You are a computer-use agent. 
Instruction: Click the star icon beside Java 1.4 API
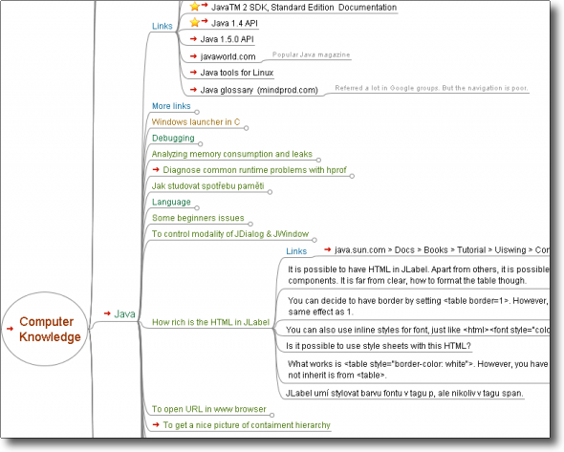(195, 22)
